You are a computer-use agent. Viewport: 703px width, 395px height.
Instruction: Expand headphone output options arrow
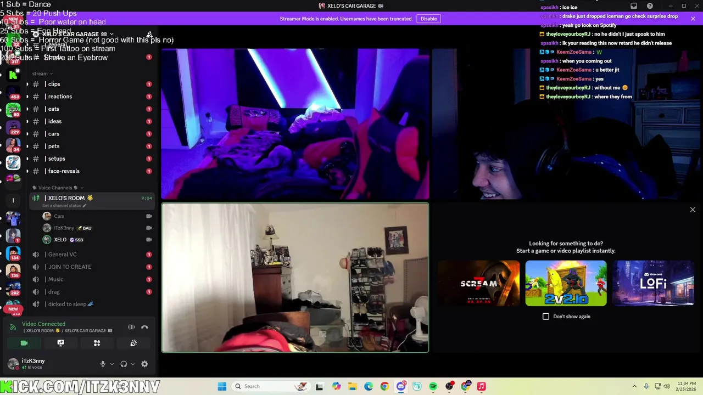click(x=133, y=364)
